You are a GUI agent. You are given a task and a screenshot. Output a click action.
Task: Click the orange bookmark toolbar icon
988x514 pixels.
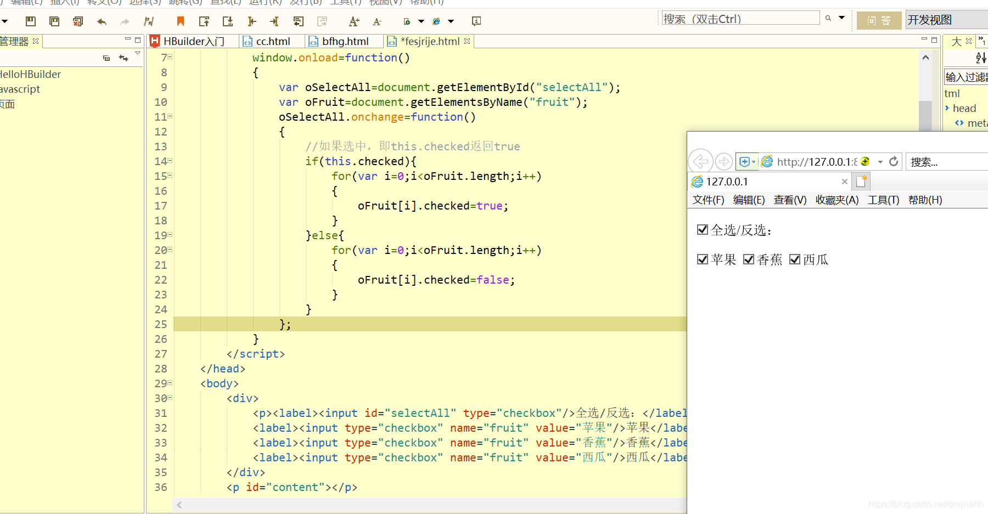[180, 21]
